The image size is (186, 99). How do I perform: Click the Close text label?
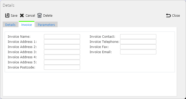[x=176, y=16]
